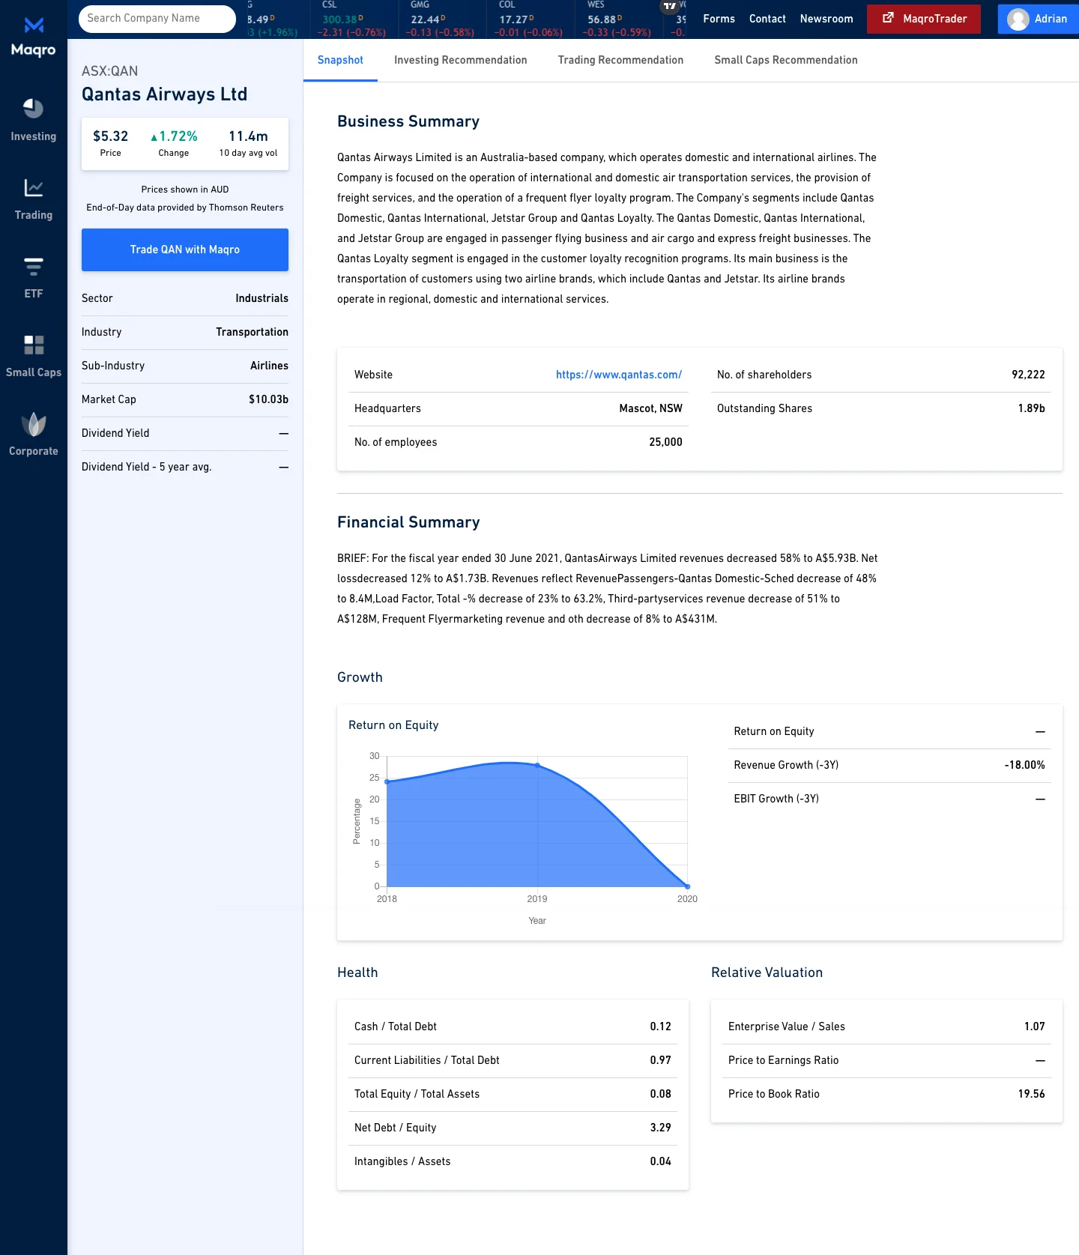The height and width of the screenshot is (1255, 1079).
Task: Select the ETF filter icon
Action: tap(34, 266)
